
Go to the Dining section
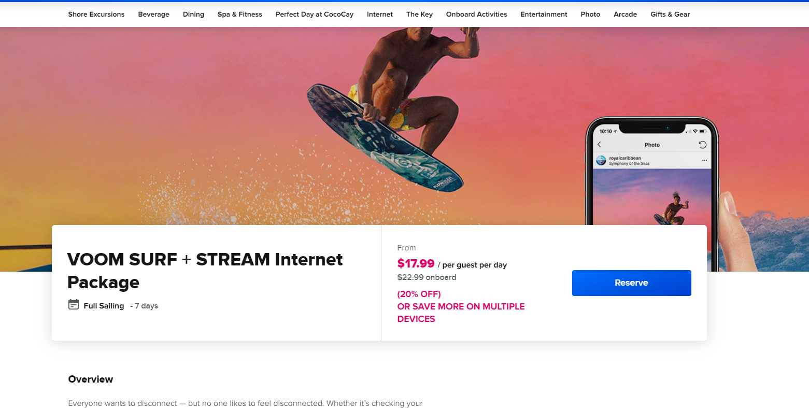pyautogui.click(x=193, y=15)
